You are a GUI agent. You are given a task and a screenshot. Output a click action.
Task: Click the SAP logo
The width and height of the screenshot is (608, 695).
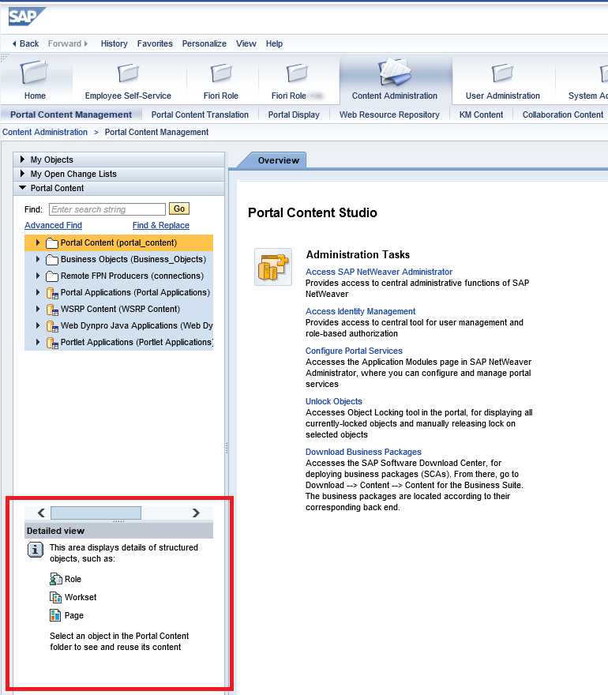pyautogui.click(x=27, y=17)
